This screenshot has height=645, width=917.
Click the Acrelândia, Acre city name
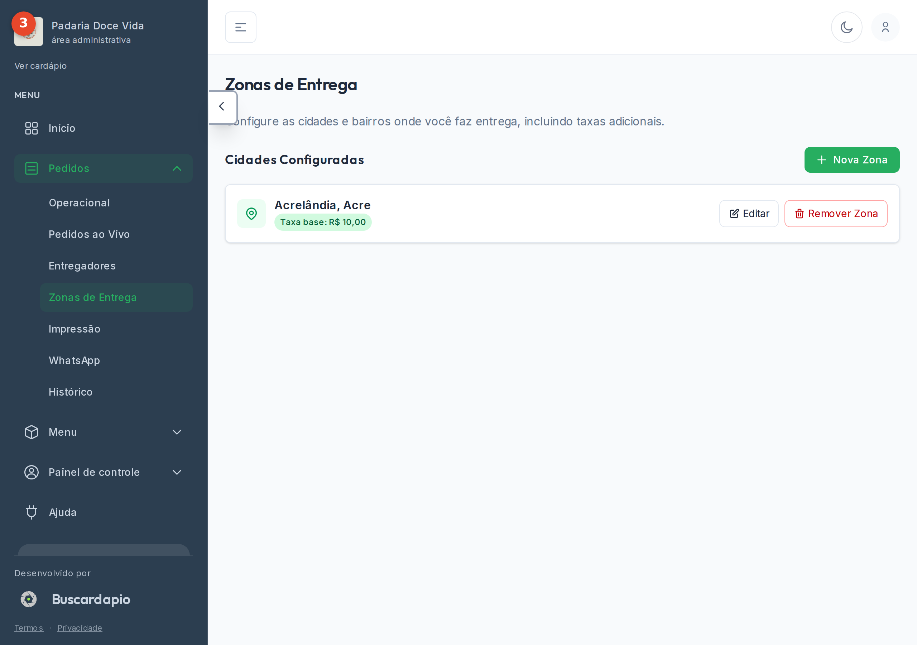click(323, 205)
